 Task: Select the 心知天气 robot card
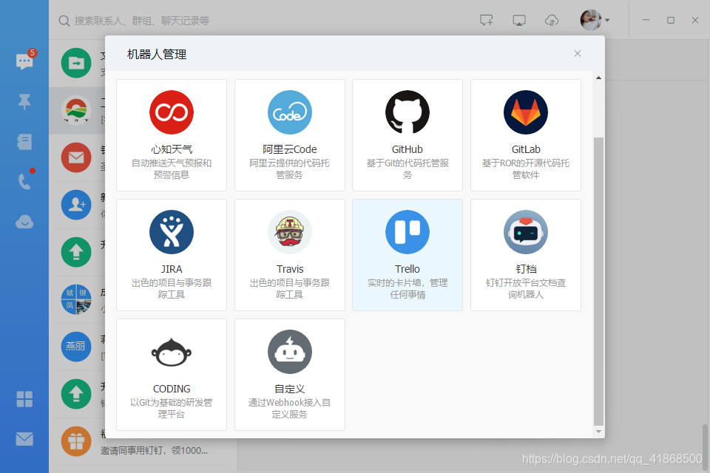pos(172,135)
